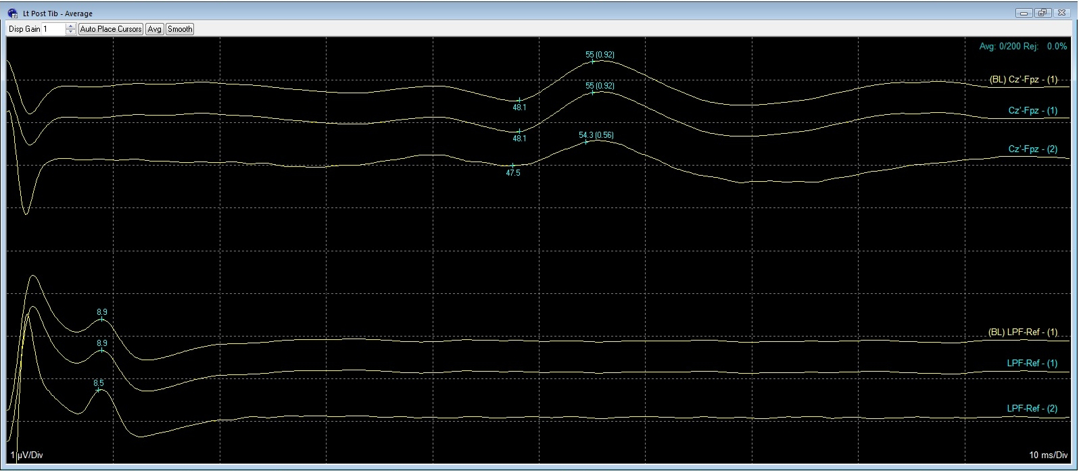Screen dimensions: 1079x471
Task: Click the Lt Post Tib window icon
Action: point(12,13)
